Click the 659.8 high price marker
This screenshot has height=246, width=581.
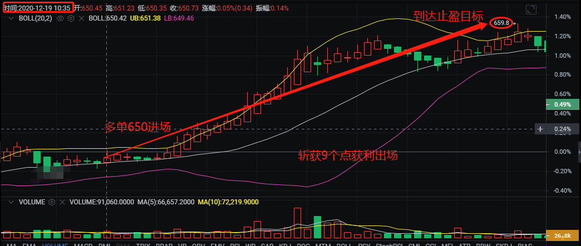point(502,23)
